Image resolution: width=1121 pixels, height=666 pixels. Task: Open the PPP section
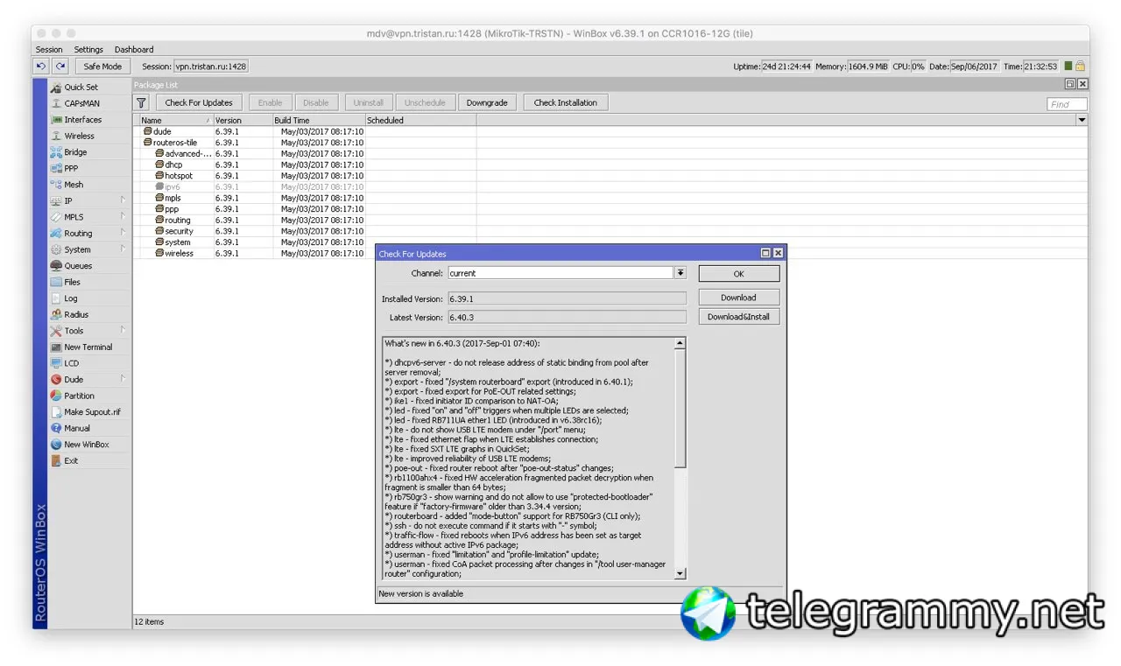[71, 168]
